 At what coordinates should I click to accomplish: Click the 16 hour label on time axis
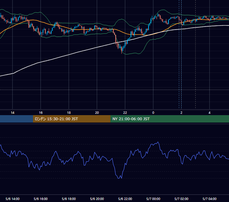pyautogui.click(x=41, y=113)
